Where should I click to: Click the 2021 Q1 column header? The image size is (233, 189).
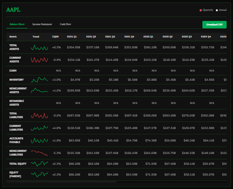click(72, 37)
